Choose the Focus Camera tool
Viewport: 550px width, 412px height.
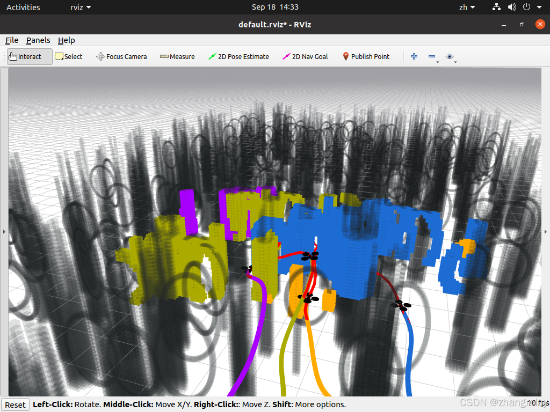click(121, 56)
